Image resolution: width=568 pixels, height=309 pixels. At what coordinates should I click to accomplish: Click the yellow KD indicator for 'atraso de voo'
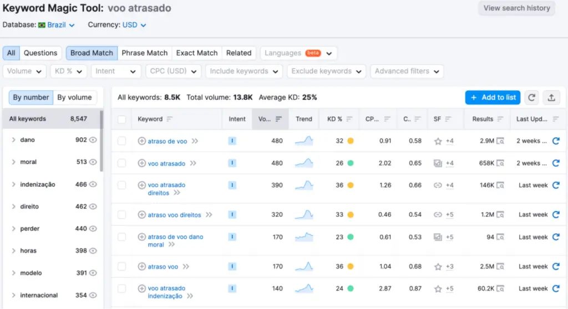click(x=351, y=141)
